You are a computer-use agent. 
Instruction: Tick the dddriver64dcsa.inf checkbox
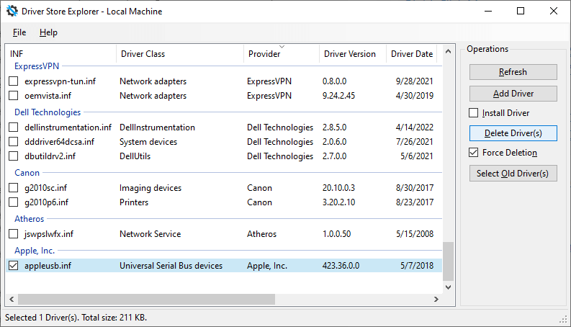pos(14,142)
